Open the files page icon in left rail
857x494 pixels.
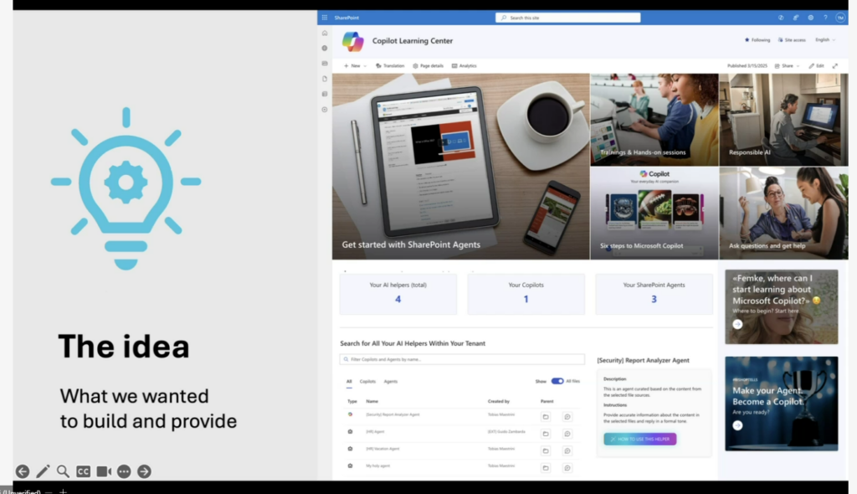click(x=325, y=79)
